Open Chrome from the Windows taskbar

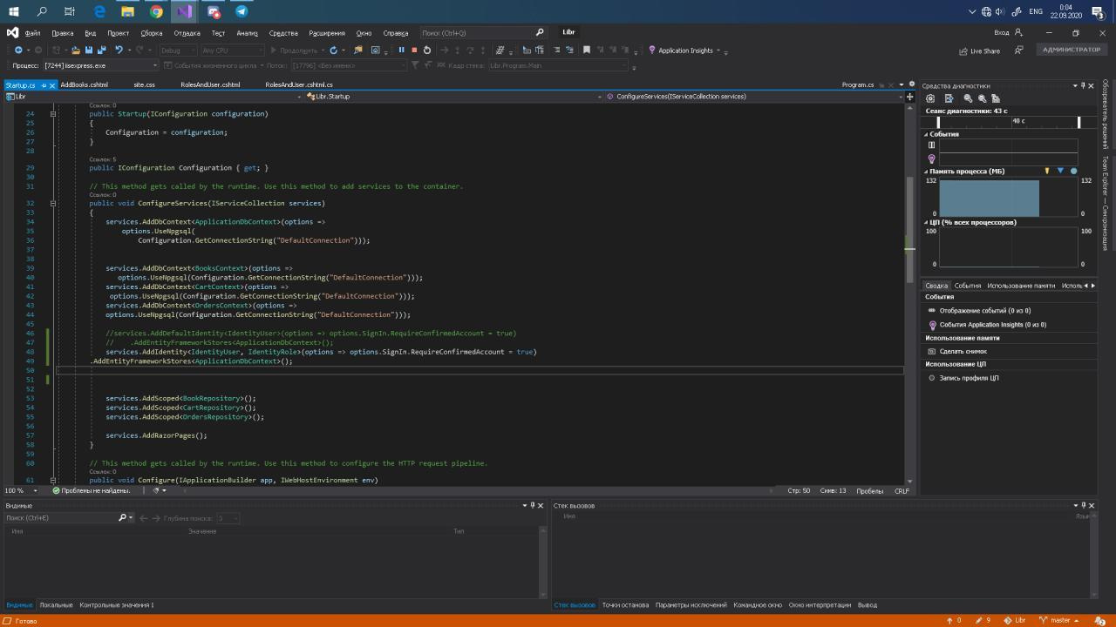156,11
